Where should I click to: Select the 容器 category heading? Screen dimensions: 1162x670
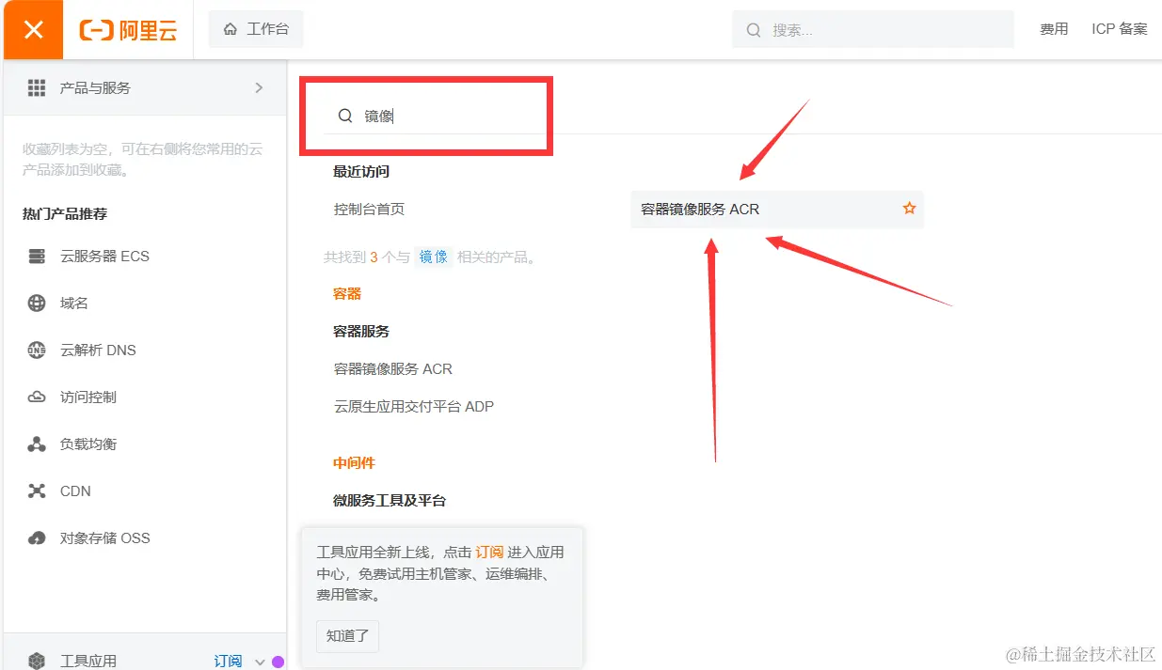pos(347,293)
